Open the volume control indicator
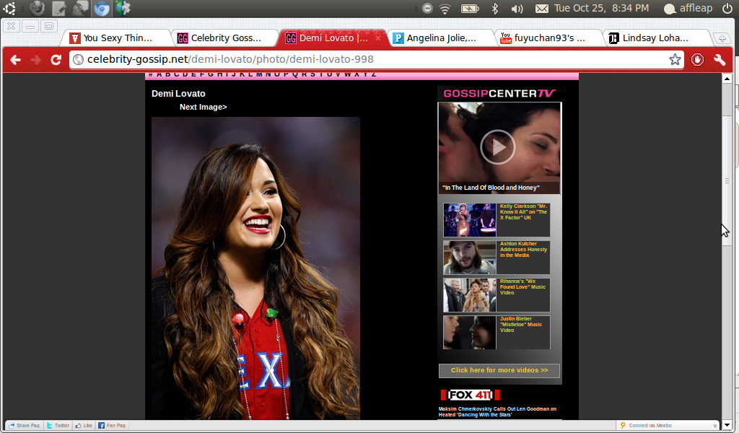This screenshot has width=739, height=433. (x=517, y=8)
